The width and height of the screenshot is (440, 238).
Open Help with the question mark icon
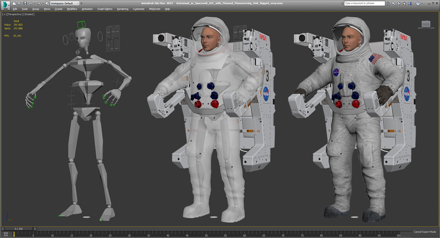[418, 3]
